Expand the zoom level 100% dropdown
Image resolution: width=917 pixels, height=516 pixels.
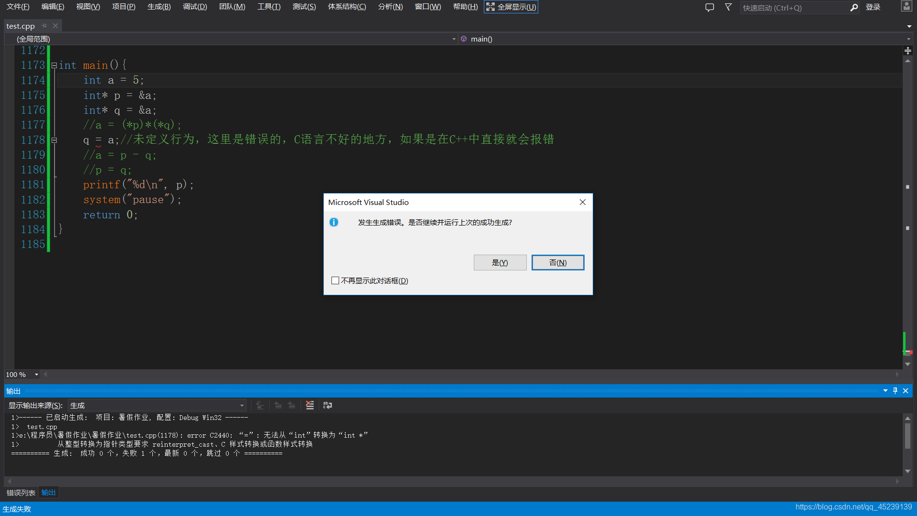(x=36, y=375)
